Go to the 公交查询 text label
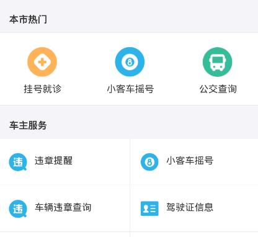This screenshot has width=258, height=237. click(218, 89)
